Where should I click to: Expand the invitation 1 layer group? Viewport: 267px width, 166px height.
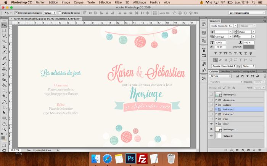216,114
